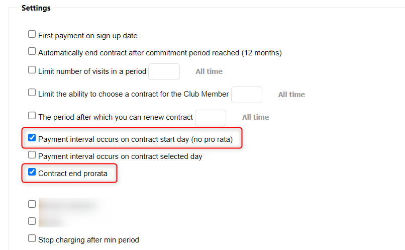Tick Automatically end contract after commitment period
The height and width of the screenshot is (250, 405).
click(x=32, y=51)
